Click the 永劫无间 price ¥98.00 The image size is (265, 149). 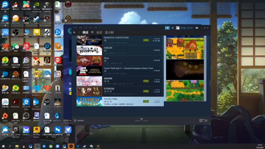157,50
